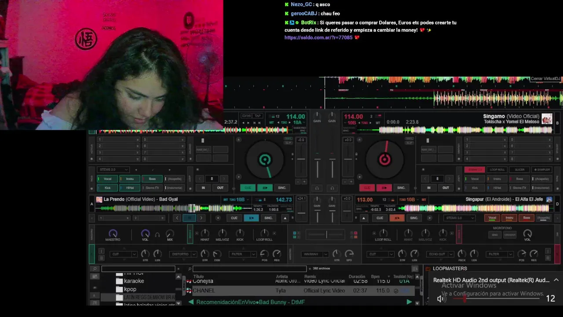Click SINC. on the red Singamo deck
Viewport: 563px width, 317px height.
tap(401, 188)
